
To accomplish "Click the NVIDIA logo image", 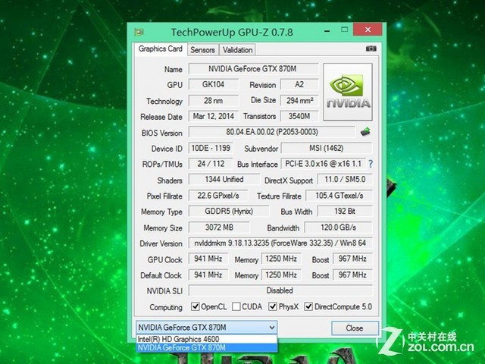I will (x=348, y=92).
